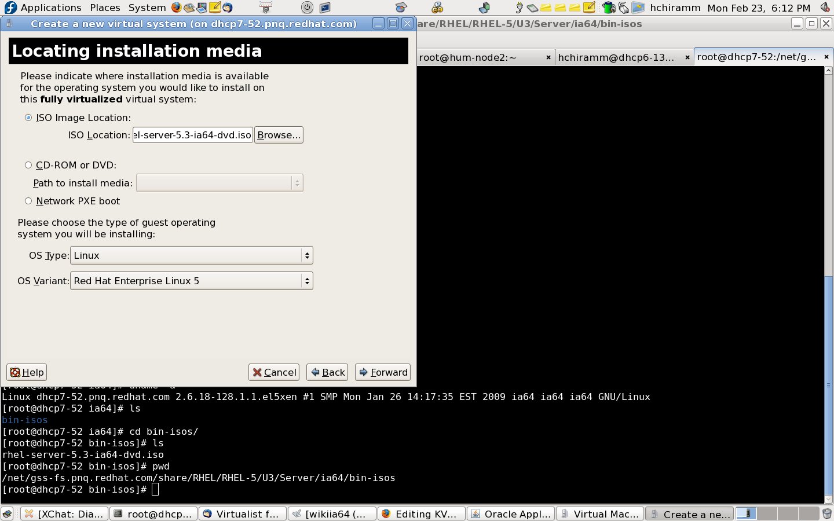Viewport: 834px width, 521px height.
Task: Switch to Virtual Mac taskbar item
Action: 599,514
